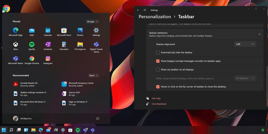This screenshot has height=134, width=268.
Task: Open the Taskbar alignment dropdown
Action: [x=245, y=44]
